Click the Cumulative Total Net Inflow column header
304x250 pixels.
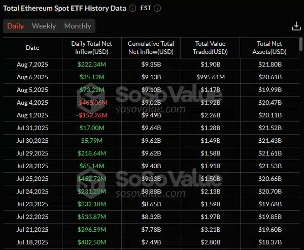pyautogui.click(x=151, y=48)
